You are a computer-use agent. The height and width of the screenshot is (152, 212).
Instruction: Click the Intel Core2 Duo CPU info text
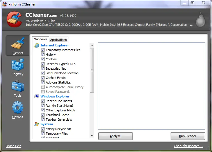[109, 25]
